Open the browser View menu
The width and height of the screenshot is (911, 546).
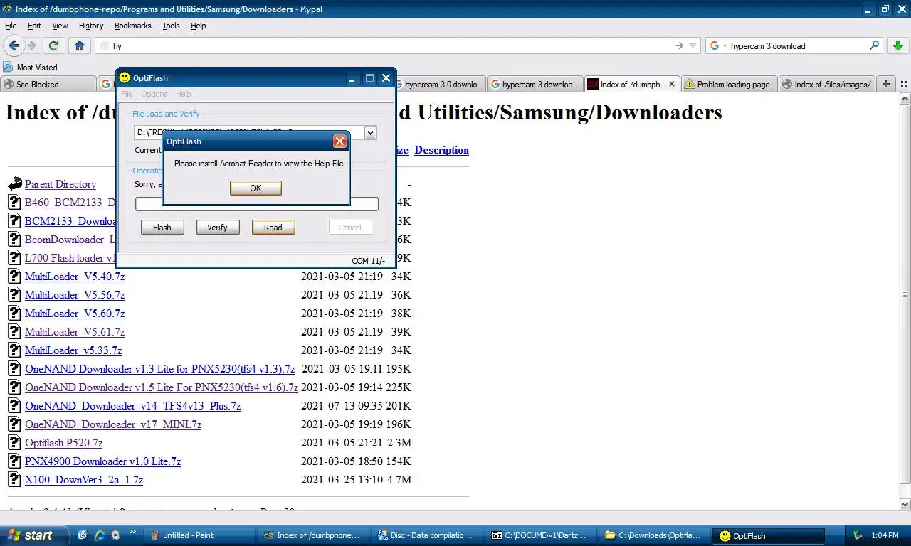point(60,26)
